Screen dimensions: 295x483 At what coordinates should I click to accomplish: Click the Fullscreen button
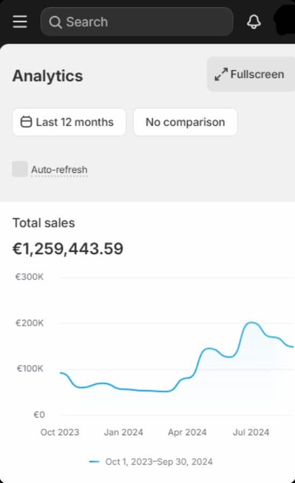[x=250, y=74]
